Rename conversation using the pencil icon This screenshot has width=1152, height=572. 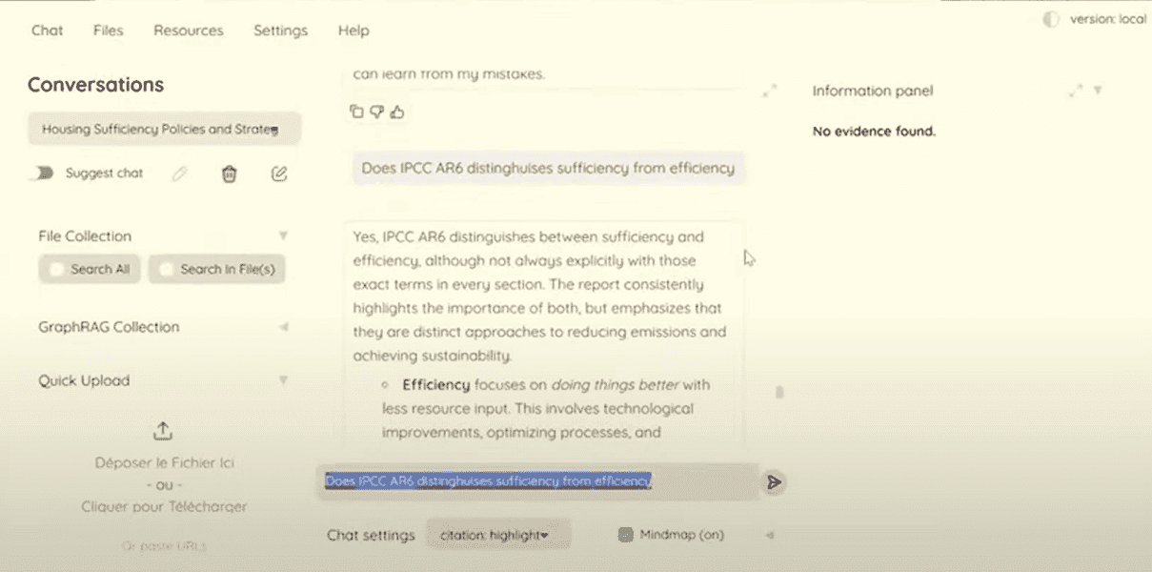[179, 174]
